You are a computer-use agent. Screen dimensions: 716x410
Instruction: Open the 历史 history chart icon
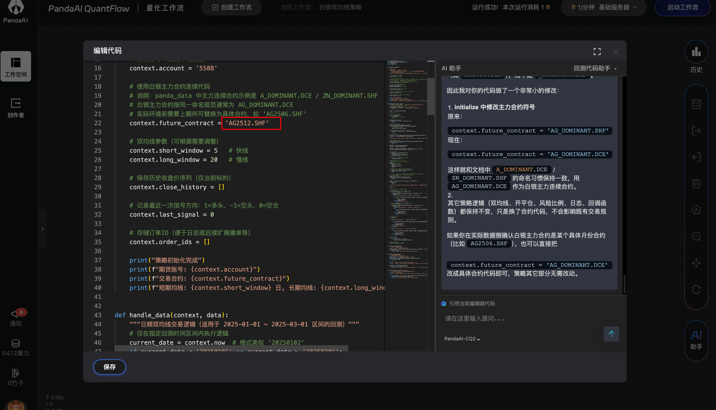click(x=696, y=52)
